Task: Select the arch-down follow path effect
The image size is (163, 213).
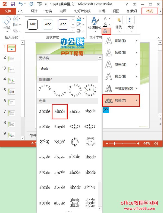Action: pyautogui.click(x=60, y=93)
